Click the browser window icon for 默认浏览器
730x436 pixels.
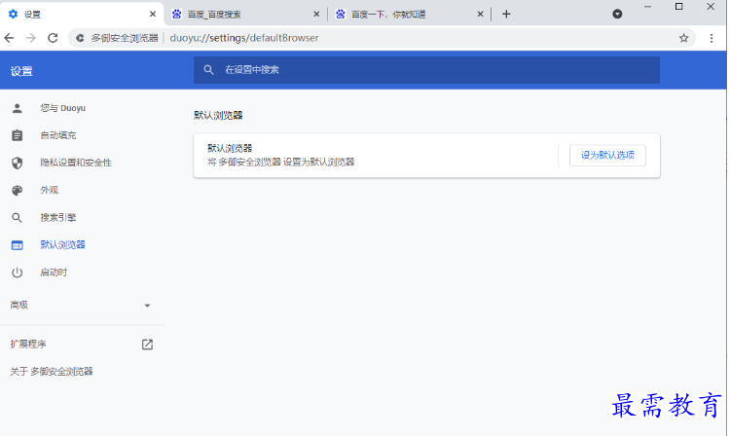click(18, 245)
